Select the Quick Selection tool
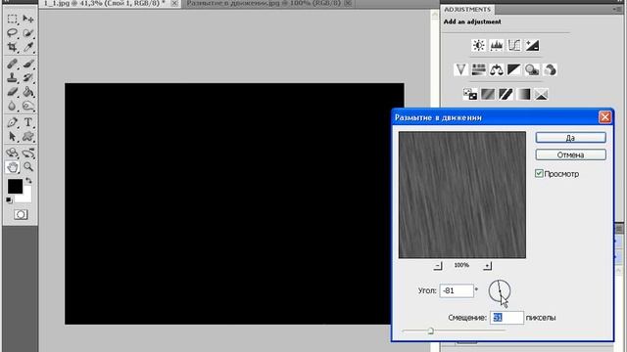This screenshot has height=352, width=627. [28, 33]
